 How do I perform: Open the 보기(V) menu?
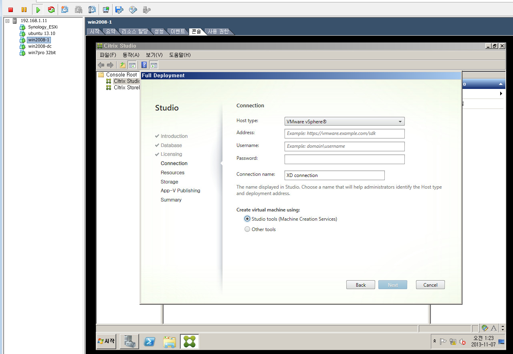coord(154,55)
